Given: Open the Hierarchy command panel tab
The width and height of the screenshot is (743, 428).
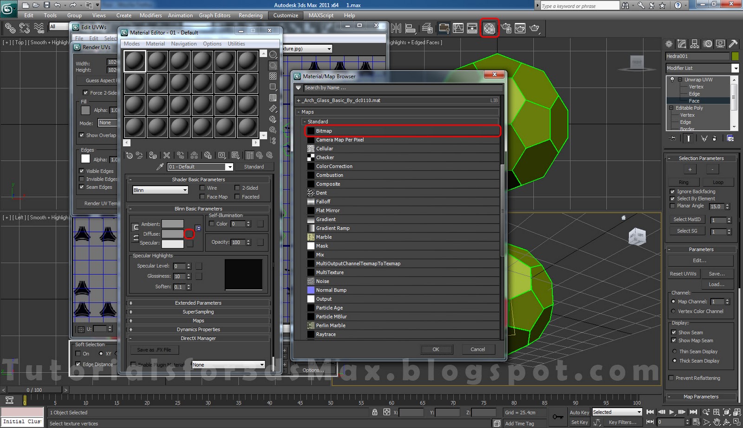Looking at the screenshot, I should click(x=695, y=44).
